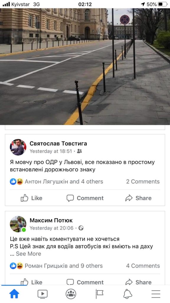Open Святослав Товстига's profile picture
Screen dimensions: 170x303
click(x=18, y=147)
